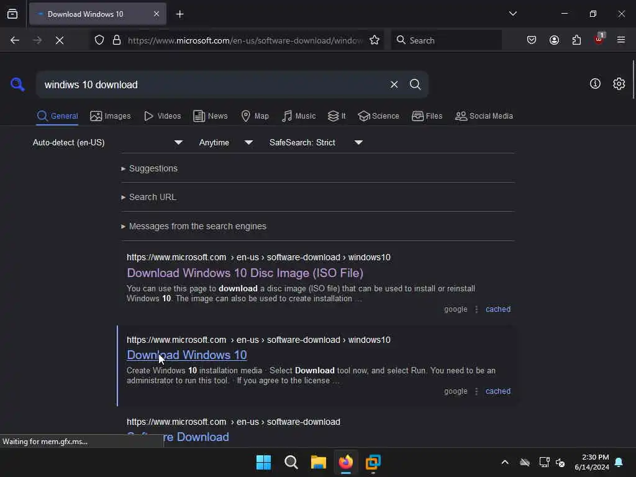Screen dimensions: 636x477
Task: Open search preferences gear icon
Action: [x=619, y=84]
